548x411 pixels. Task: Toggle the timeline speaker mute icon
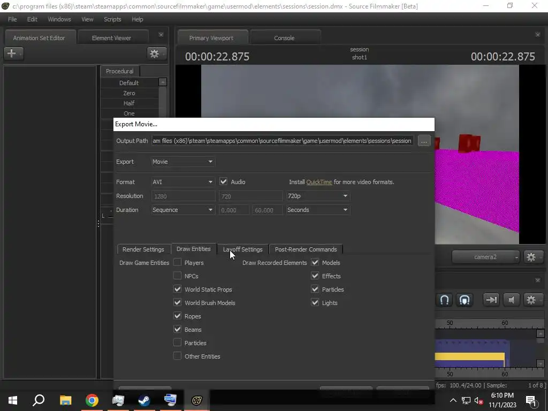[x=511, y=300]
